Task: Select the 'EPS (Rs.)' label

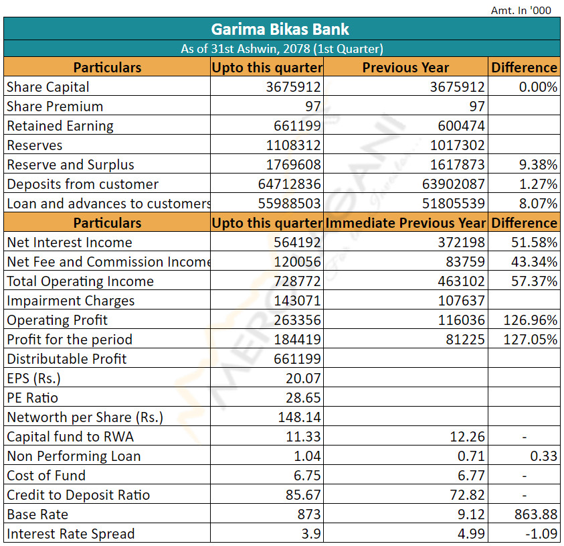Action: (x=34, y=379)
